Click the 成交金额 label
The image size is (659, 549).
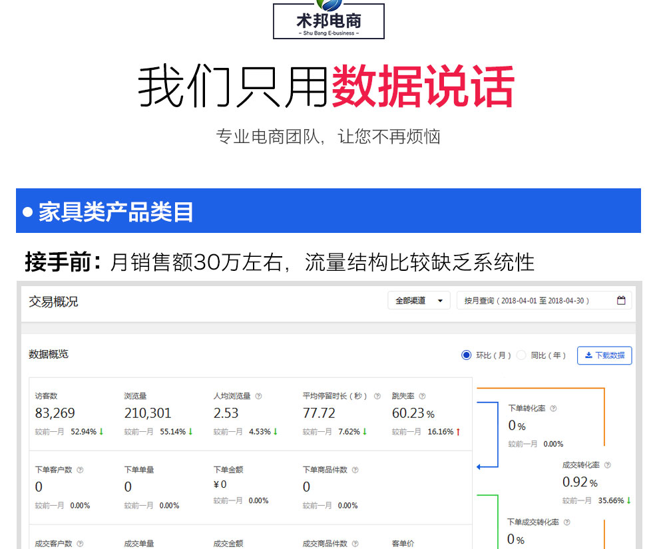[228, 544]
